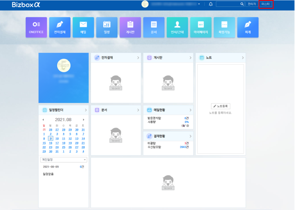This screenshot has height=210, width=295.
Task: Click the 결재현황 widget icon
Action: tap(149, 136)
